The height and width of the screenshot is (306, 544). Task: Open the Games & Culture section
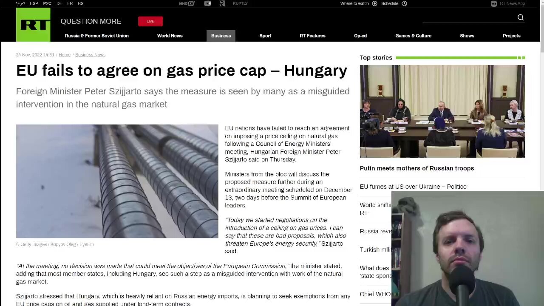(x=413, y=36)
